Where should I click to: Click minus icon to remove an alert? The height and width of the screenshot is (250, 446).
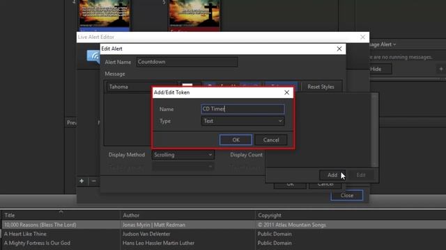pyautogui.click(x=93, y=181)
